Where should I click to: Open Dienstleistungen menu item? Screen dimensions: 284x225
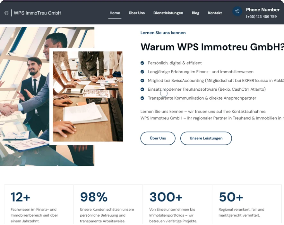[x=168, y=13]
